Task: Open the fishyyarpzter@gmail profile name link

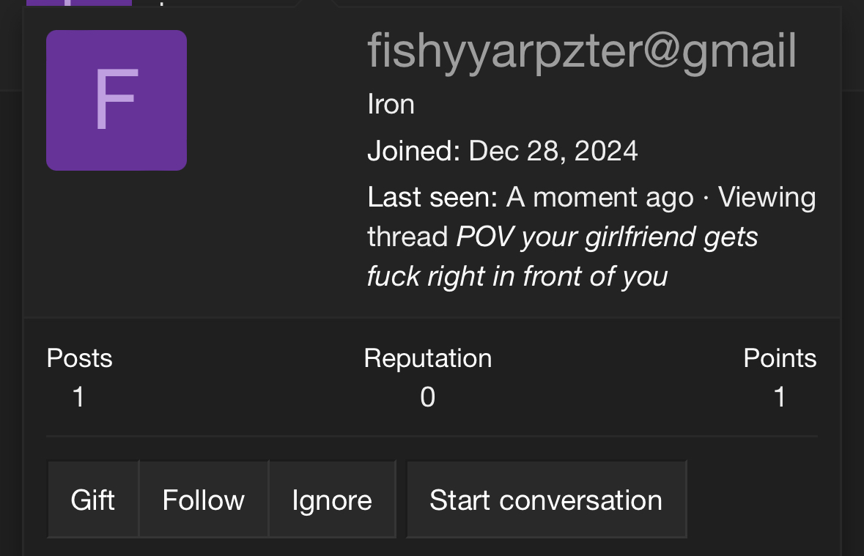Action: [x=582, y=51]
